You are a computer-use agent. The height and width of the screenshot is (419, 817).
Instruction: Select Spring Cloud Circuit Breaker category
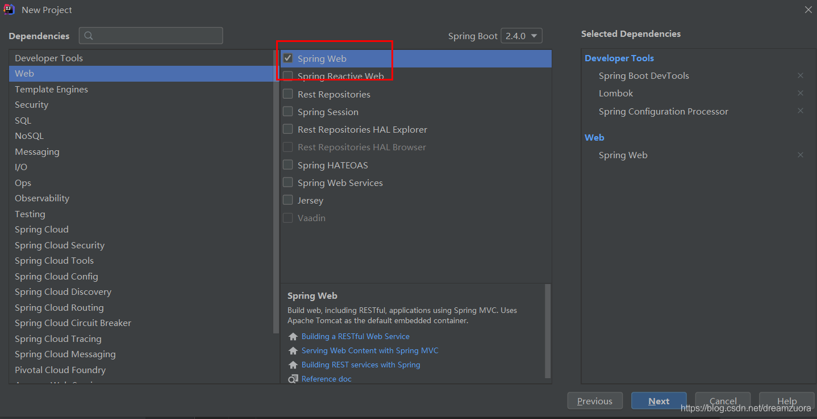[x=141, y=323]
